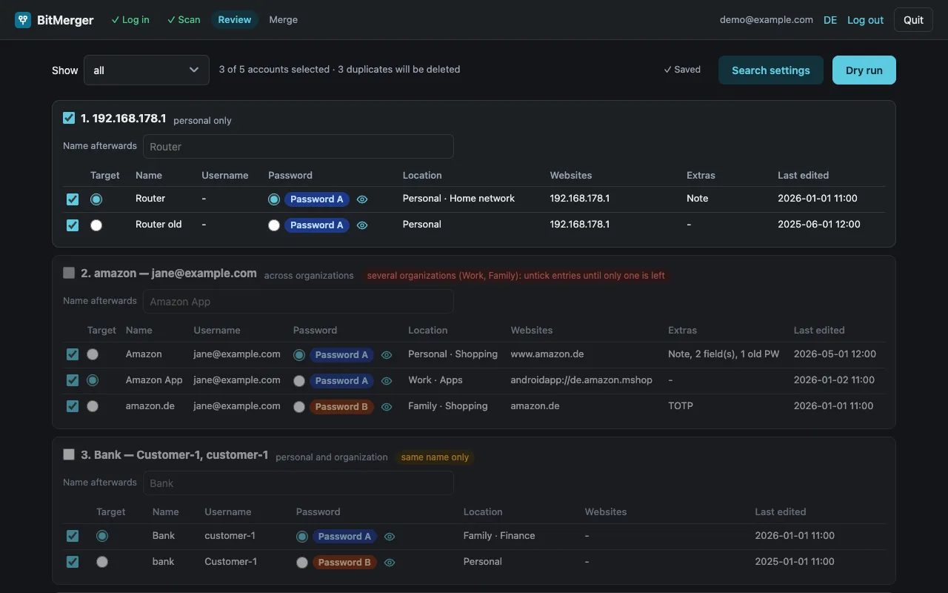This screenshot has height=593, width=948.
Task: Reveal password for the Router entry
Action: 362,199
